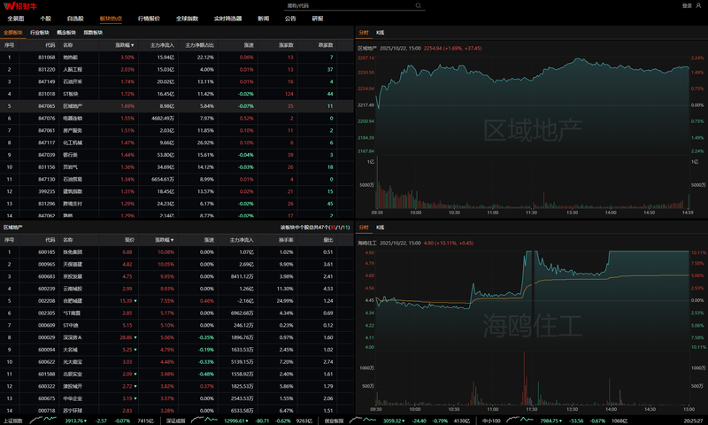Image resolution: width=708 pixels, height=425 pixels.
Task: Click the 上证指数 mini trend chart in the status bar
Action: tap(42, 420)
